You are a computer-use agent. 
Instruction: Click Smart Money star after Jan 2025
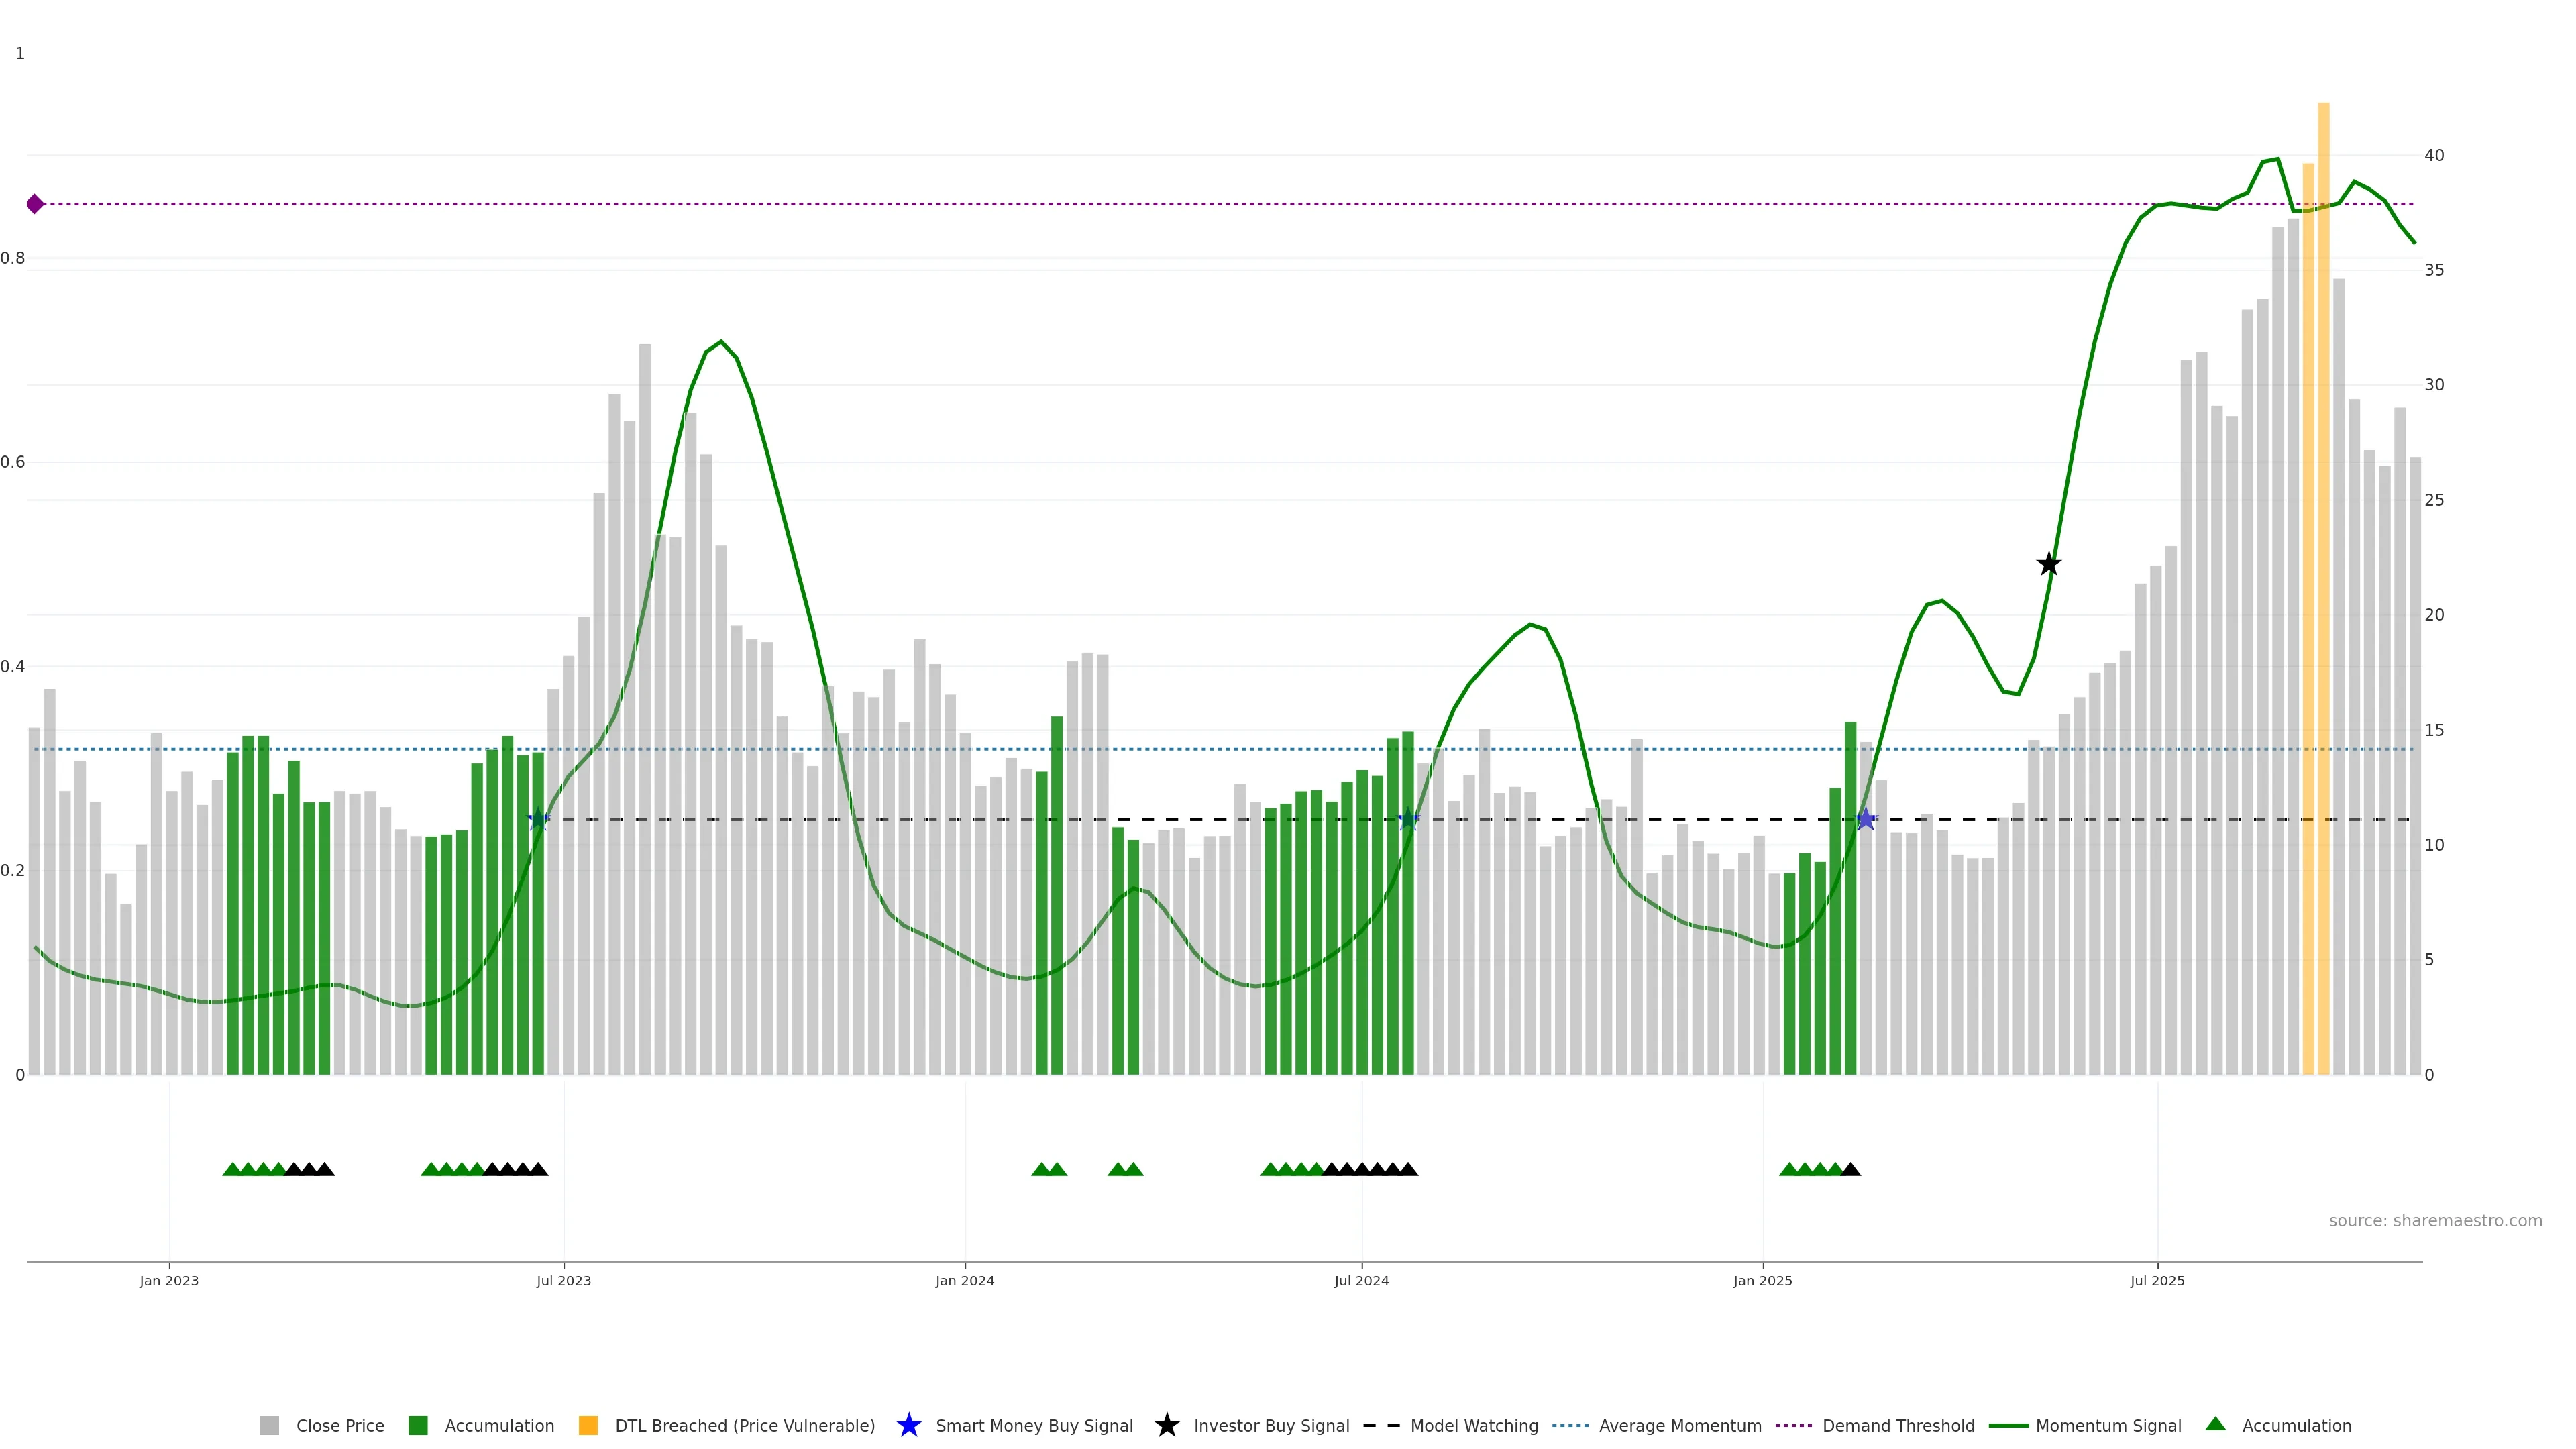click(1865, 819)
